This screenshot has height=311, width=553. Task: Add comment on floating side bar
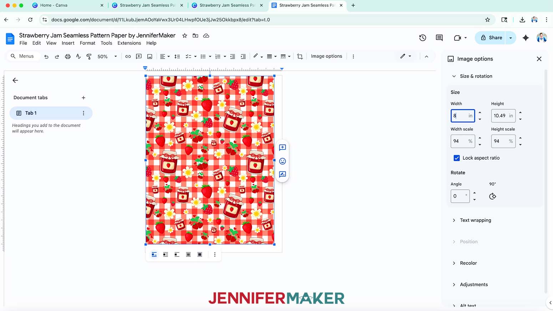[282, 147]
